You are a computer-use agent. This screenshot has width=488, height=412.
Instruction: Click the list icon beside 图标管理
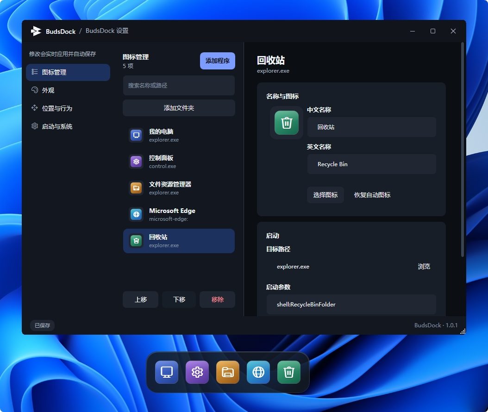(35, 72)
